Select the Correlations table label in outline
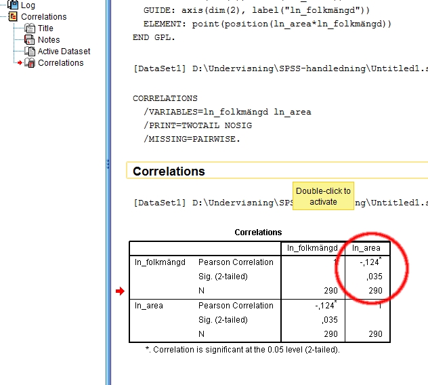The height and width of the screenshot is (385, 428). click(61, 63)
